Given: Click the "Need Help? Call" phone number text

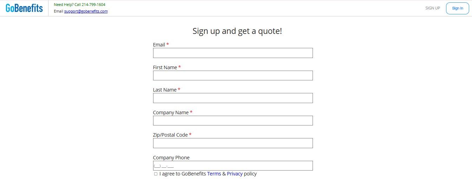Looking at the screenshot, I should (79, 5).
